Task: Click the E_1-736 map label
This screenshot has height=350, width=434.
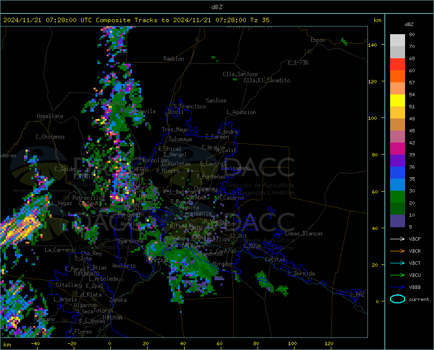Action: pyautogui.click(x=298, y=63)
